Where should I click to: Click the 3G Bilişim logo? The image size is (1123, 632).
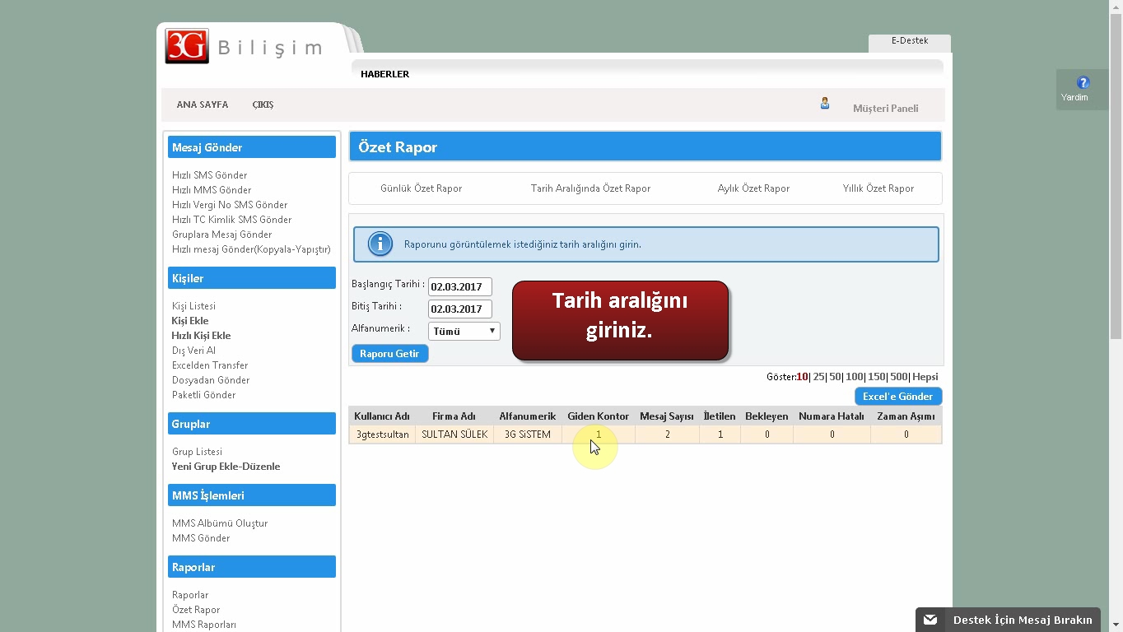click(x=244, y=47)
